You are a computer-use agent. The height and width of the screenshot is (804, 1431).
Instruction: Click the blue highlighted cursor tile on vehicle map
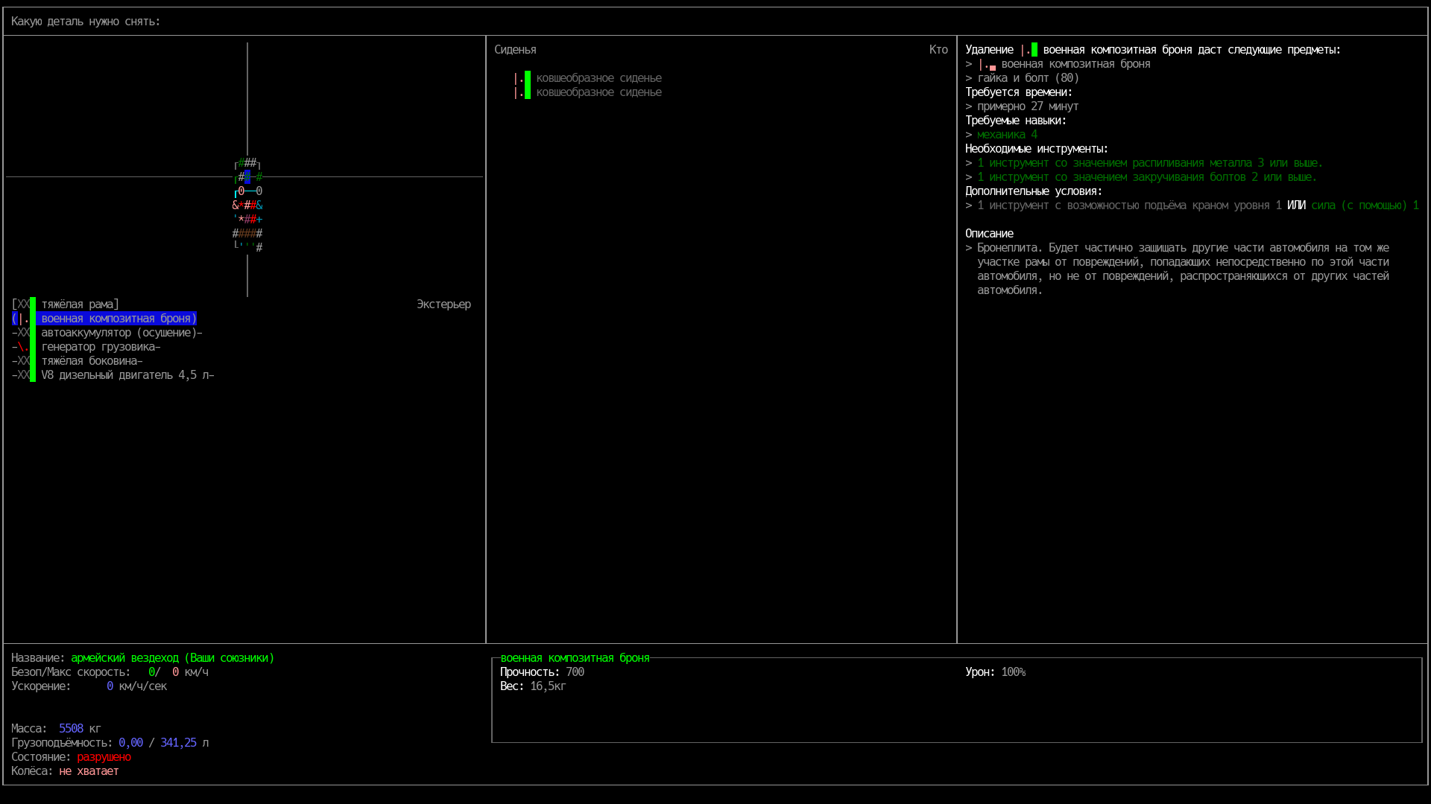[247, 177]
